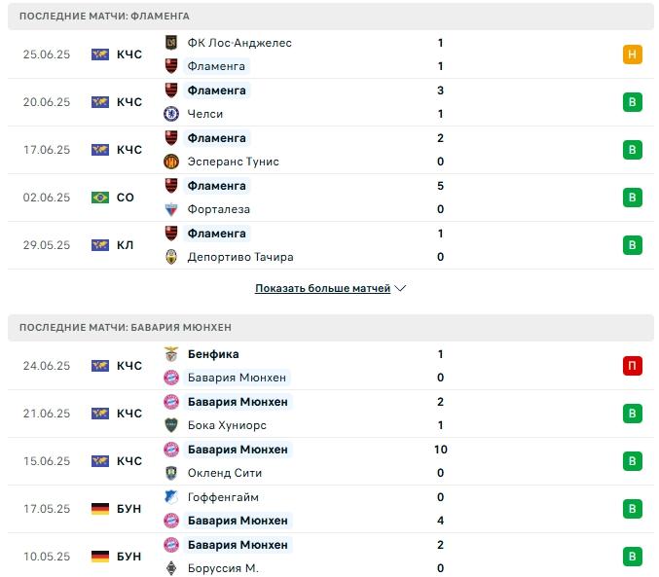
Task: Click the Hoffenheim club logo
Action: [171, 497]
